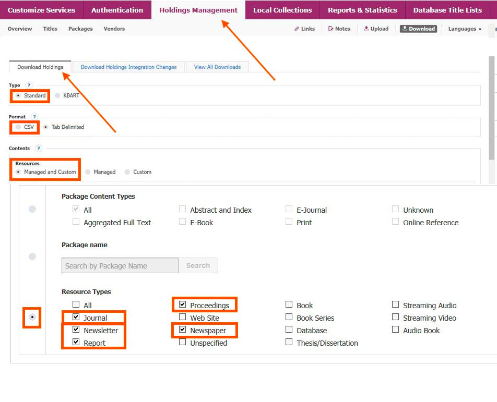Select the Standard type radio button
The width and height of the screenshot is (497, 402).
(18, 95)
